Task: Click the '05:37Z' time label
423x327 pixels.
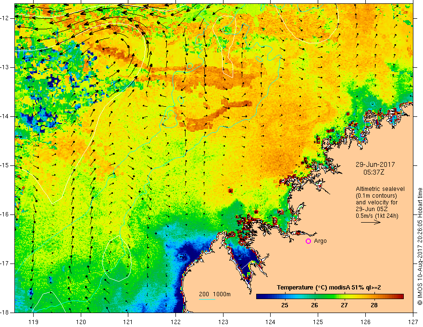Action: [373, 172]
